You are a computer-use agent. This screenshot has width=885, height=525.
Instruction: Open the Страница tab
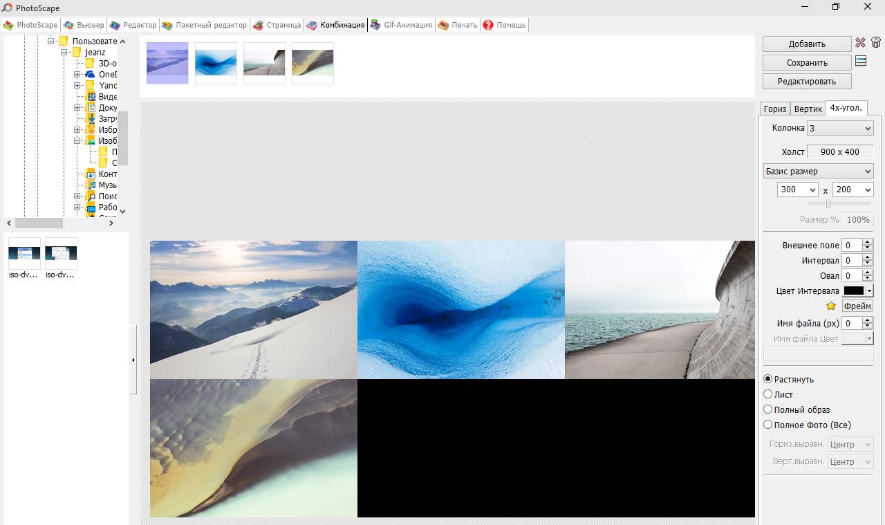point(277,25)
